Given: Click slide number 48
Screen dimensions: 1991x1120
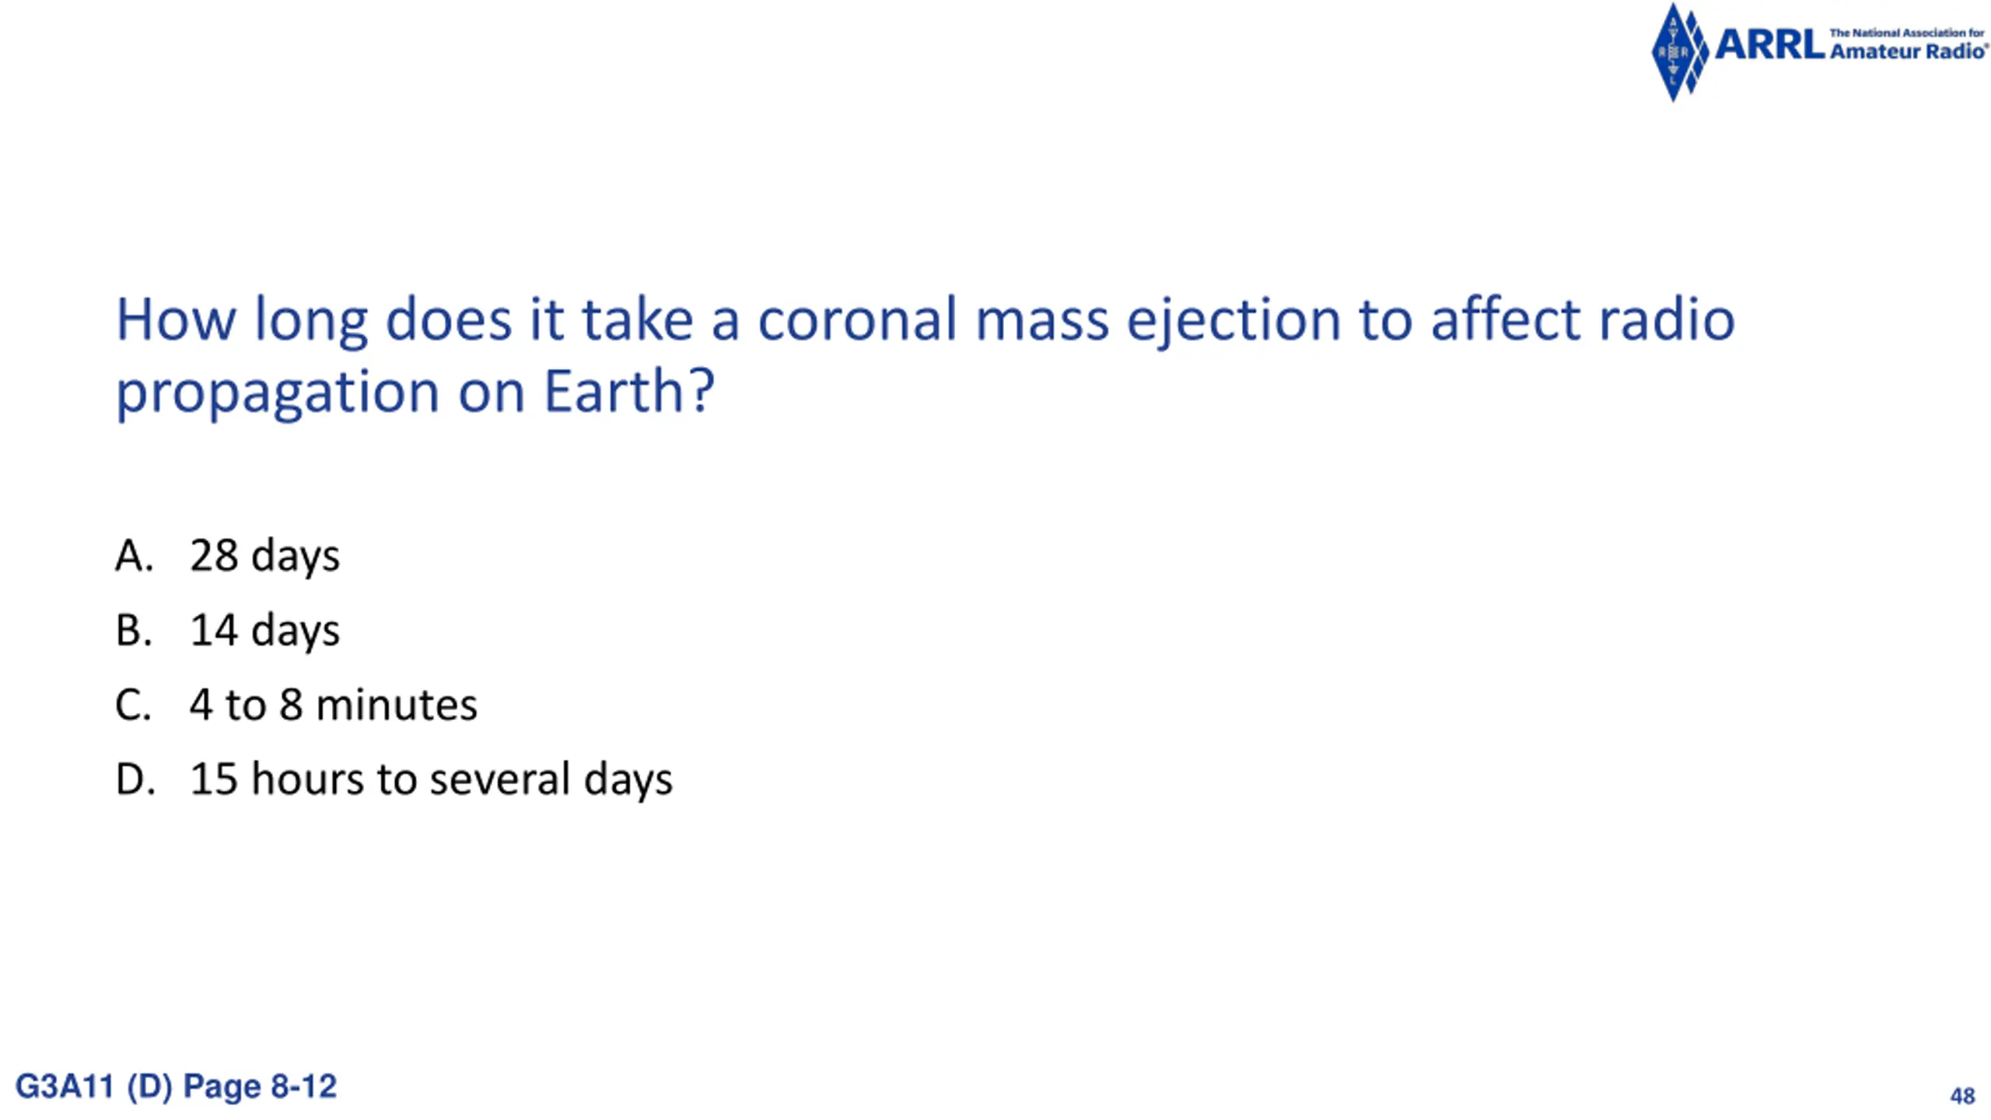Looking at the screenshot, I should coord(1962,1096).
